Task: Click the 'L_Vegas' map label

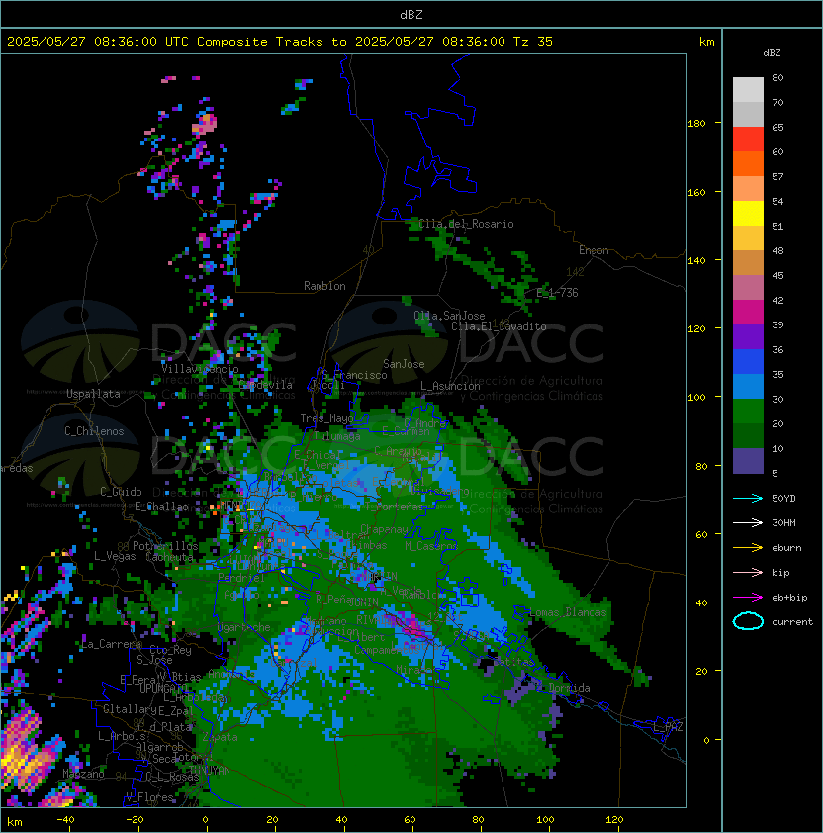Action: pyautogui.click(x=115, y=556)
